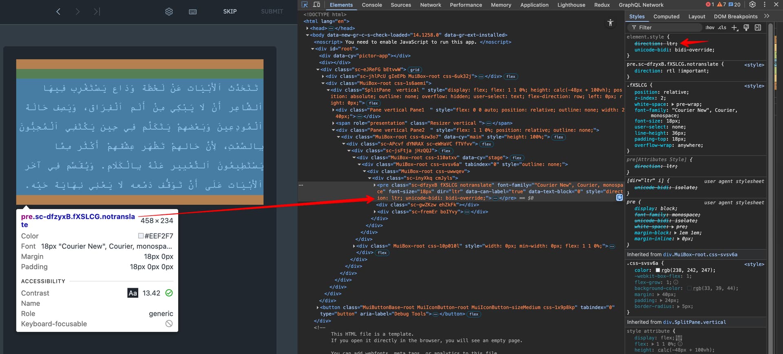Open the Network tab
783x354 pixels.
coord(431,5)
